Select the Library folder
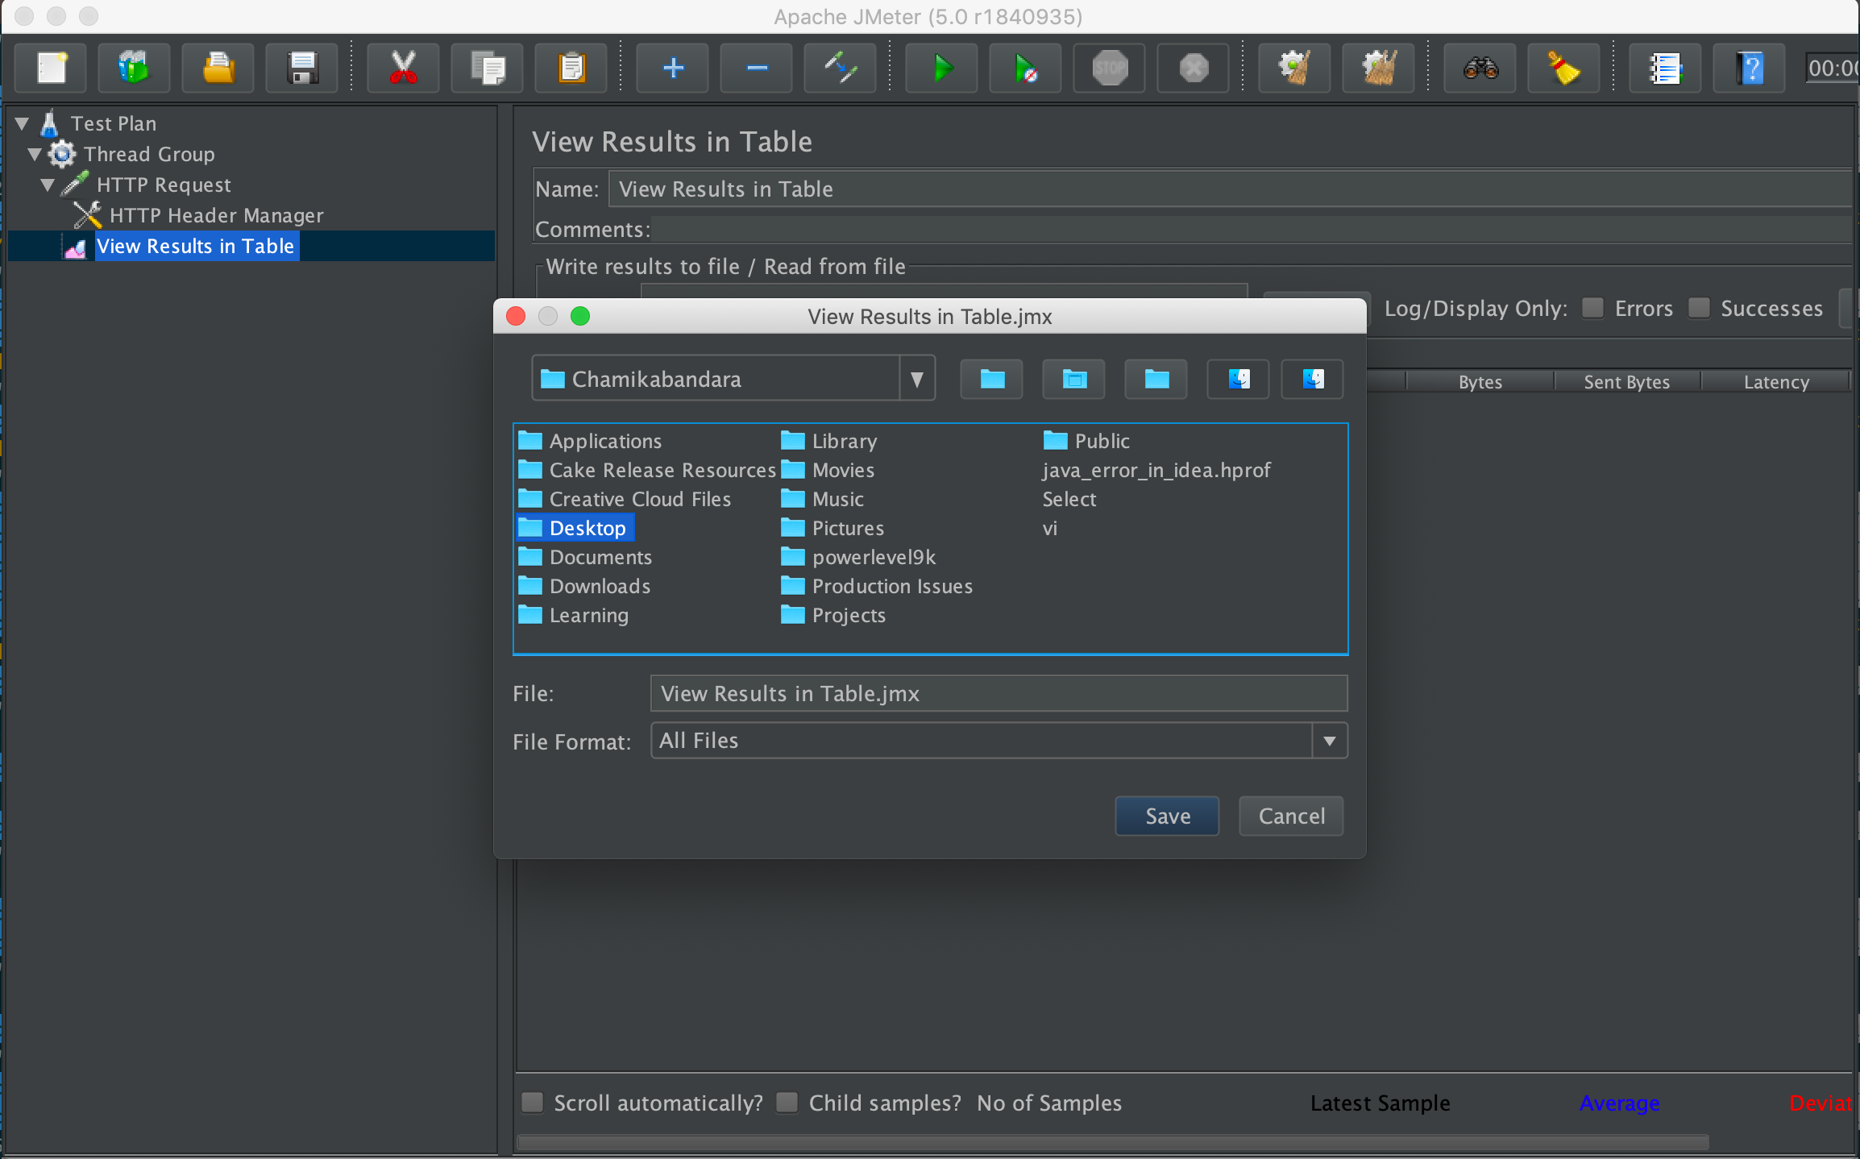This screenshot has width=1860, height=1159. [x=829, y=441]
